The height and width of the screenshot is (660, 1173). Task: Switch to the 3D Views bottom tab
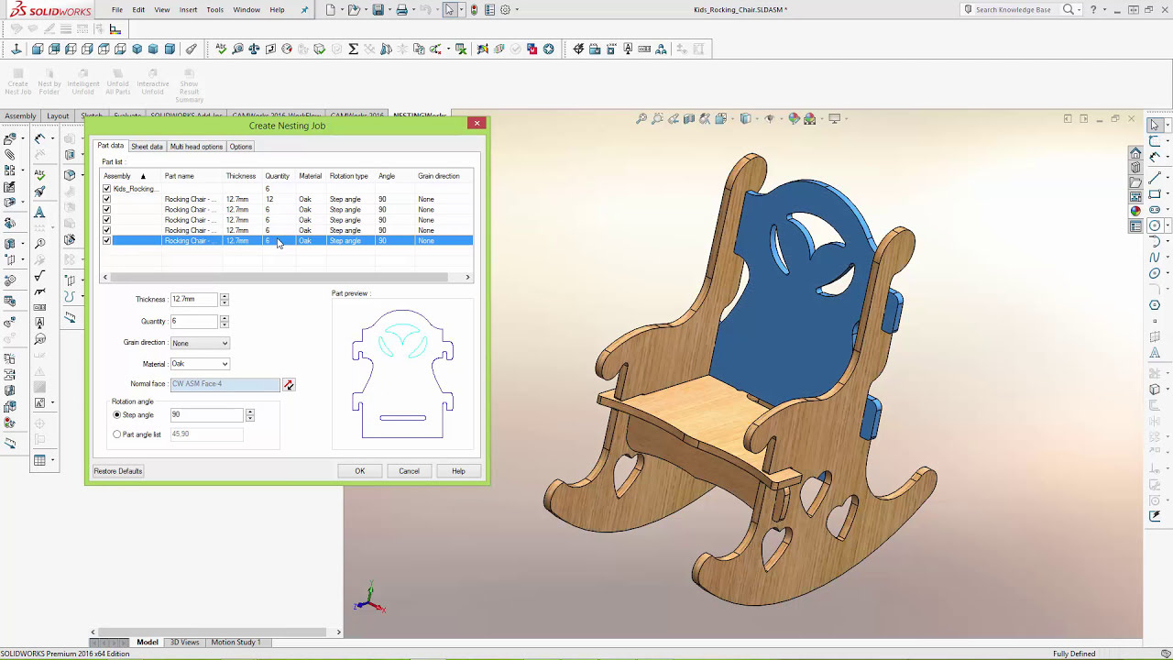click(x=184, y=643)
